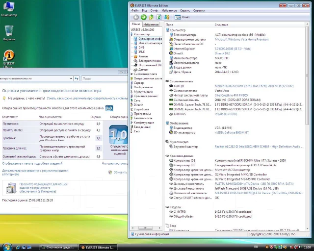Switch to the Меню tab in EVEREST sidebar
The image size is (314, 251).
click(x=136, y=24)
